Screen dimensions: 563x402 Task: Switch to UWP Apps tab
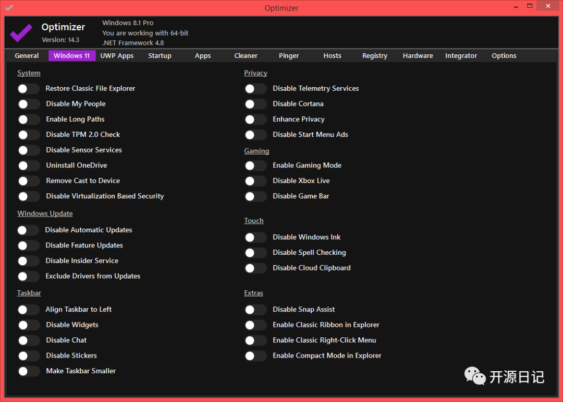(x=117, y=56)
